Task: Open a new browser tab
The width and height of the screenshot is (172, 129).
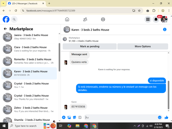Action: 49,3
